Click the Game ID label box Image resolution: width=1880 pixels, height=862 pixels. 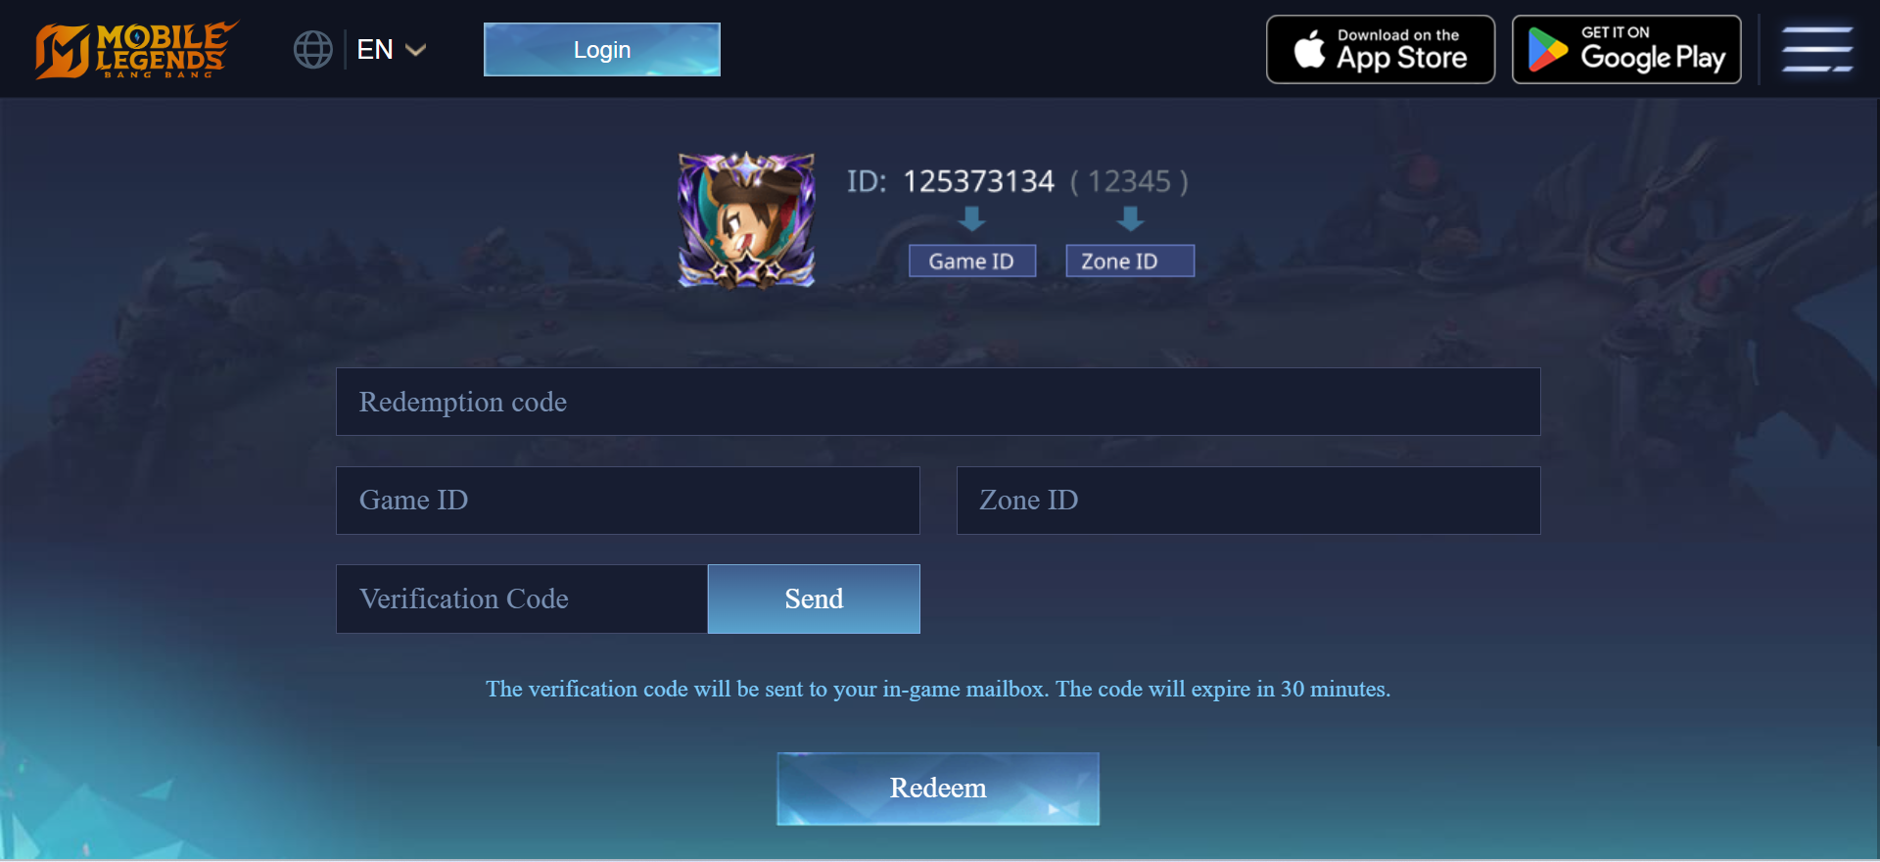pos(972,262)
